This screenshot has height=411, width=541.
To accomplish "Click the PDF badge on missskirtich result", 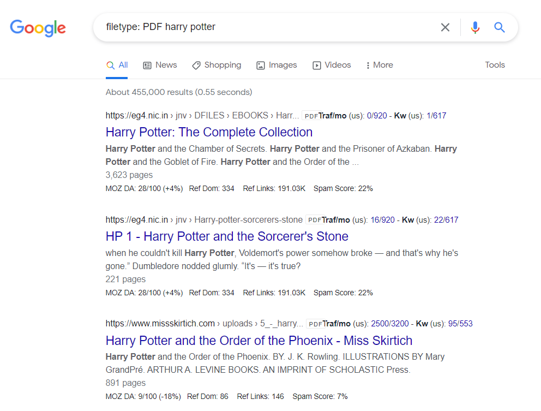I will tap(315, 324).
